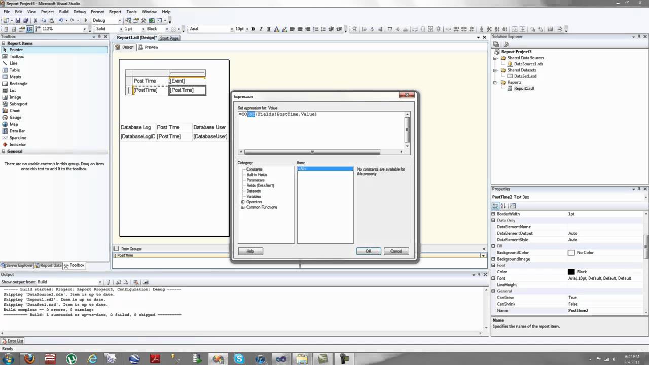Image resolution: width=649 pixels, height=365 pixels.
Task: Click Help in the Expression dialog
Action: [x=250, y=251]
